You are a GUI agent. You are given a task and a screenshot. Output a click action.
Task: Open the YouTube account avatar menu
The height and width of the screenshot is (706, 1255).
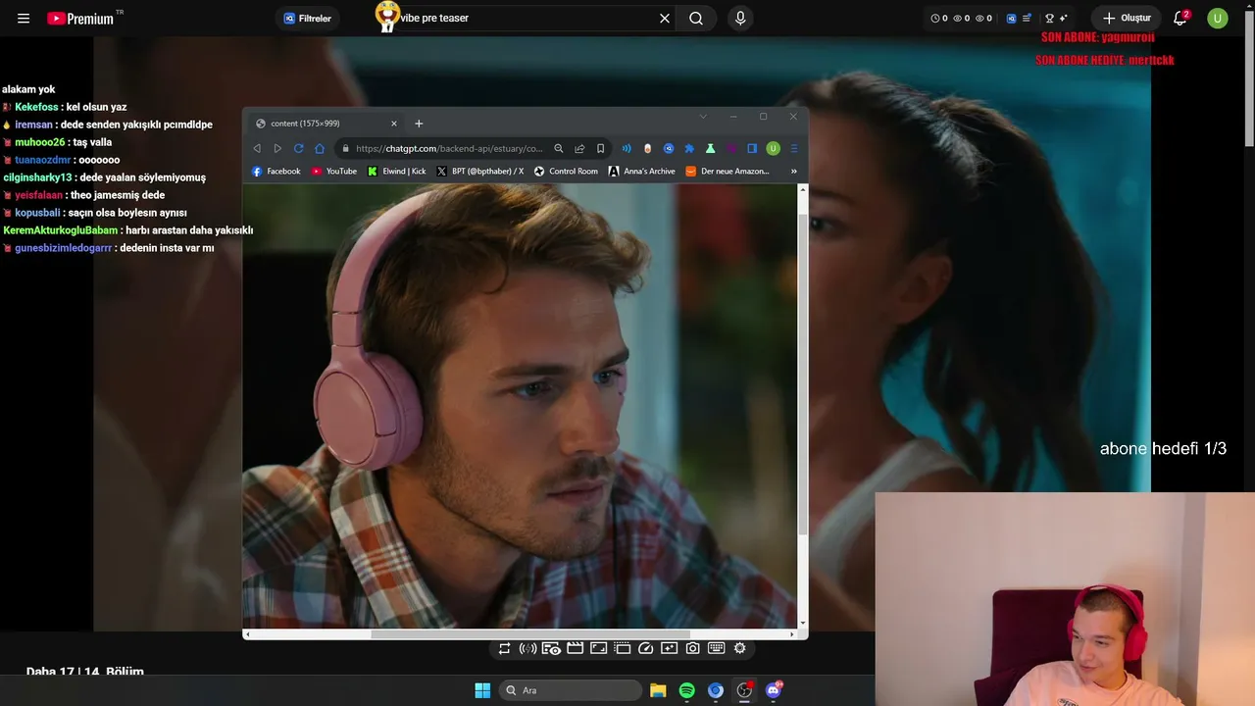(1218, 18)
